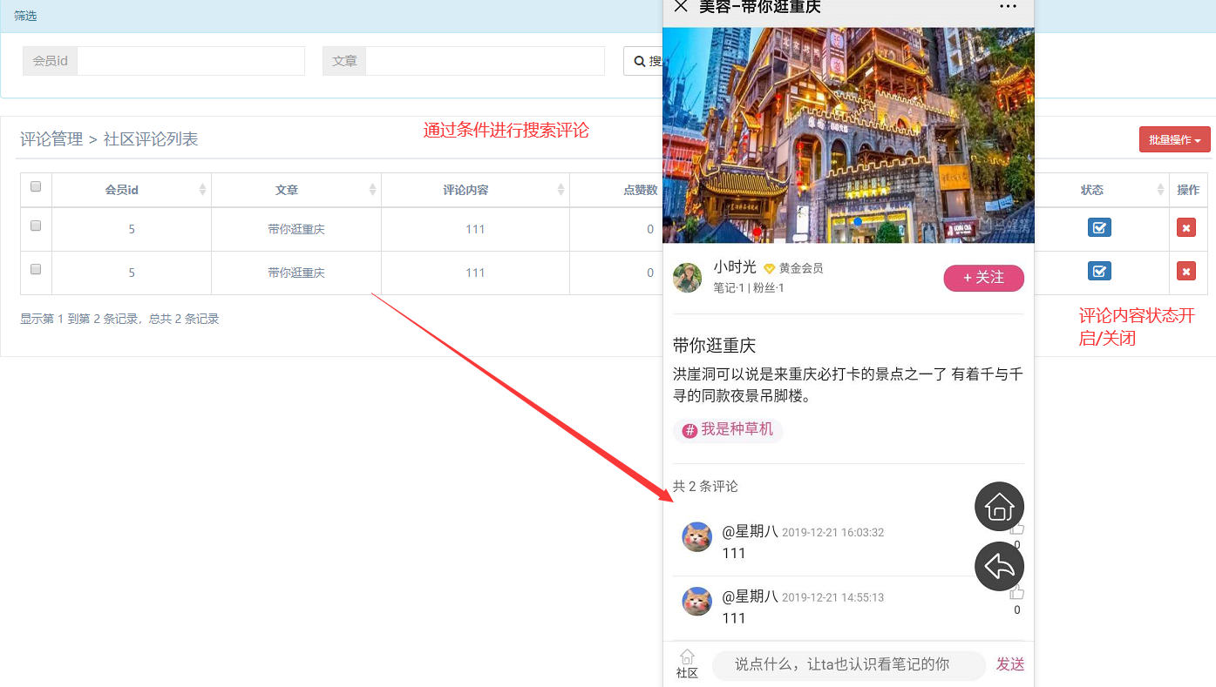Screen dimensions: 1216x687
Task: Tap avatar of the 16:03:32 comment
Action: click(696, 537)
